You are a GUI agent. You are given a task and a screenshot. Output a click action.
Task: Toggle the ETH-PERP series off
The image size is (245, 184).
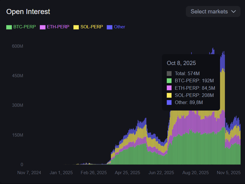tap(54, 27)
